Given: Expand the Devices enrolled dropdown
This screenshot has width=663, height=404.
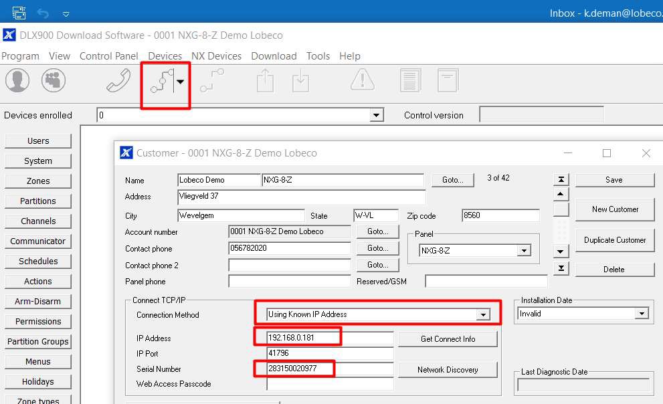Looking at the screenshot, I should [376, 115].
